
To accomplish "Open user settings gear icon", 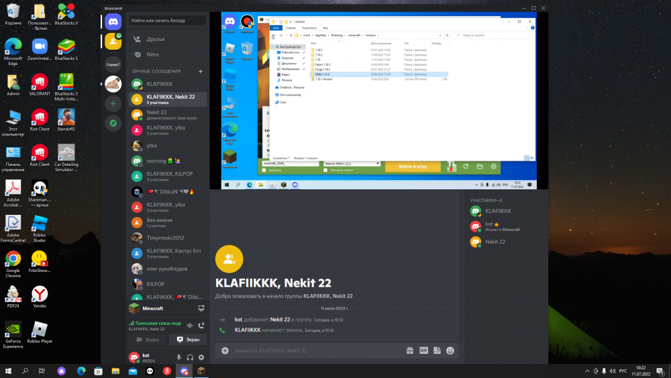I will [x=201, y=357].
